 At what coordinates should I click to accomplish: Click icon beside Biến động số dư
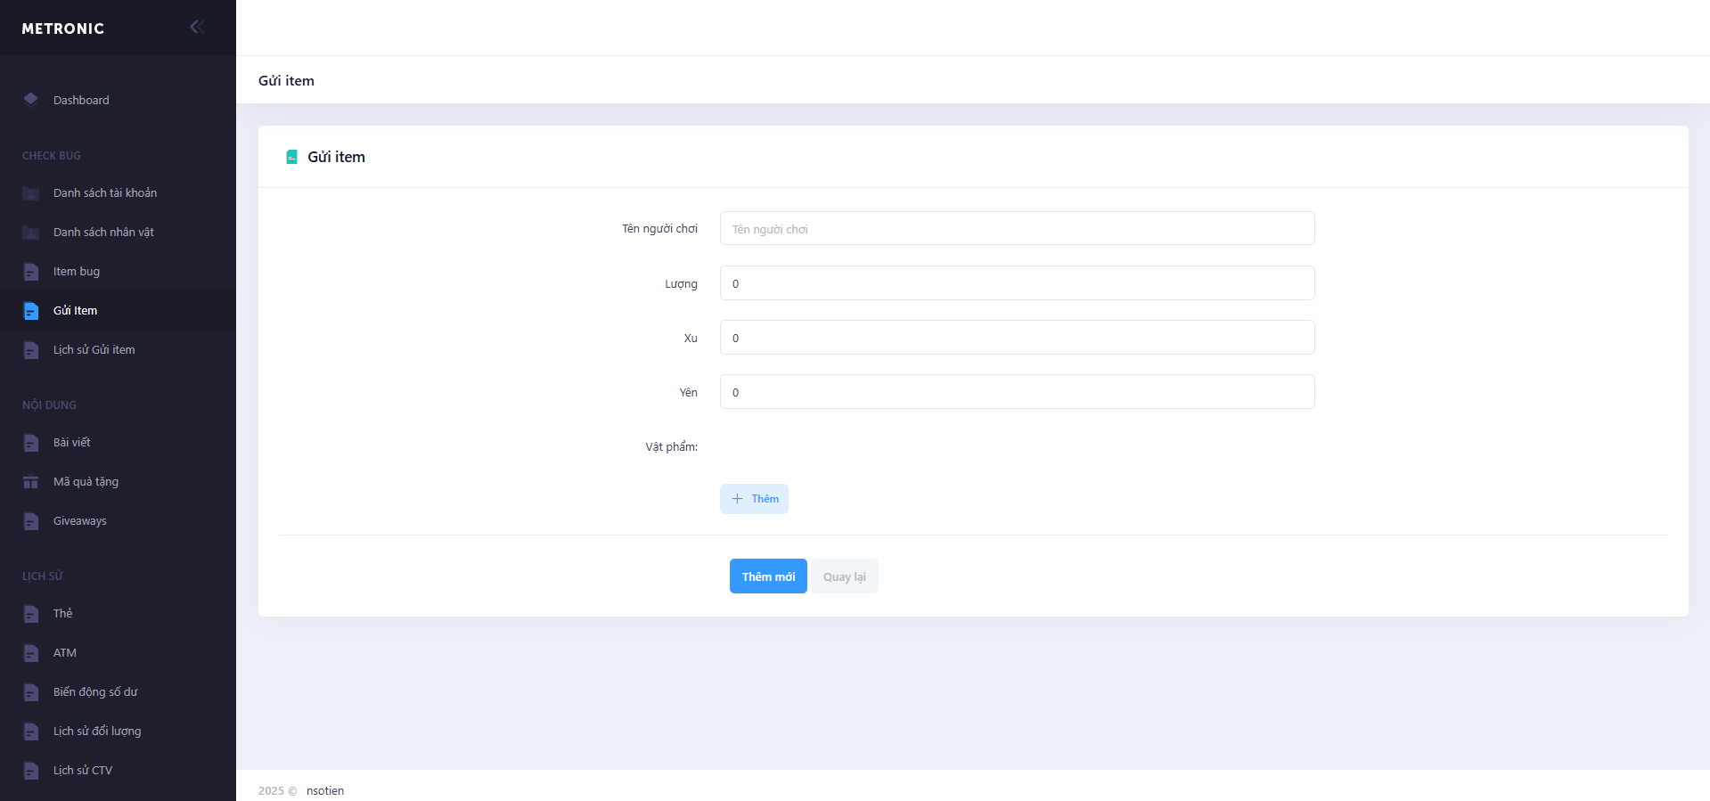pyautogui.click(x=31, y=692)
